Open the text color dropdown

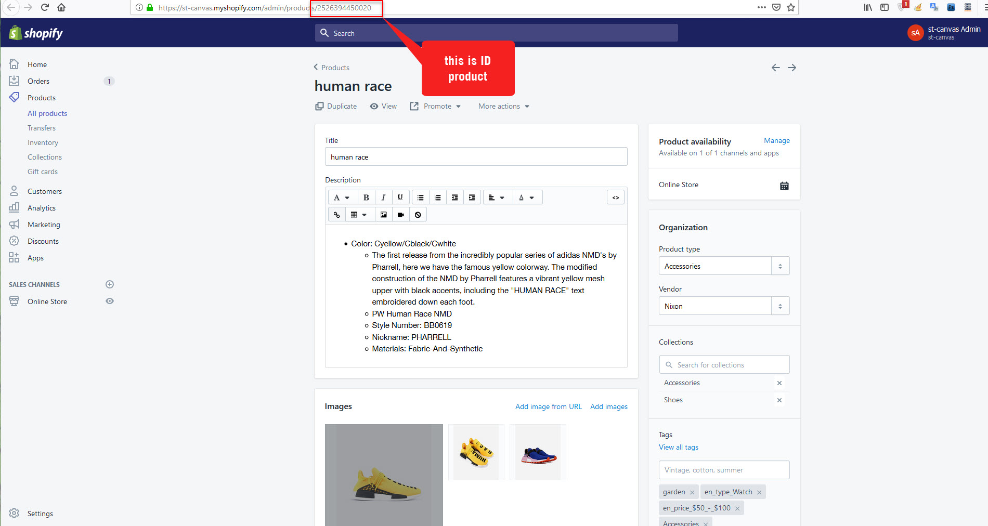tap(527, 198)
